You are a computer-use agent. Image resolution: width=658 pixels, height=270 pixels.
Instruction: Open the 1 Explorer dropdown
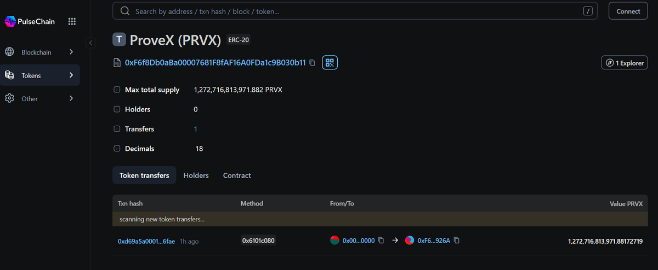click(625, 63)
